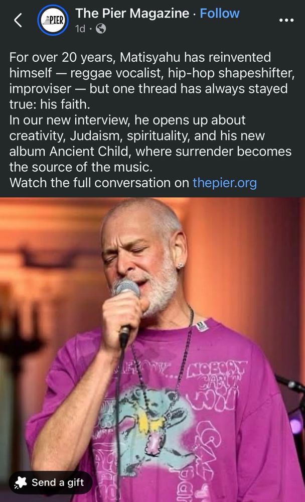Open the singer photo in full view

click(152, 349)
